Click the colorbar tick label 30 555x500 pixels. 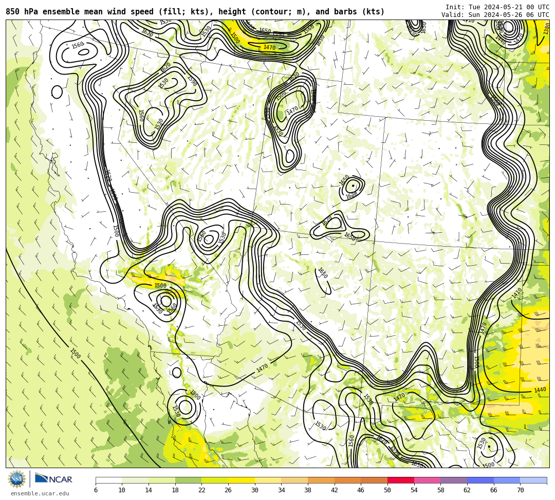255,490
